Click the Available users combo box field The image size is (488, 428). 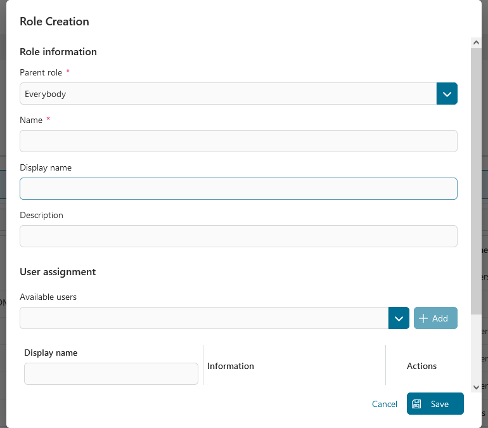coord(204,318)
